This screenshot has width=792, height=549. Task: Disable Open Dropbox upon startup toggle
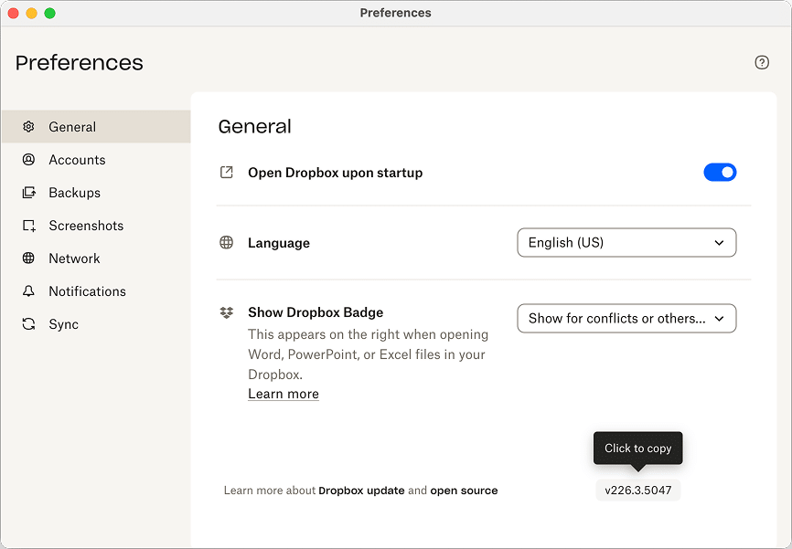pos(720,173)
